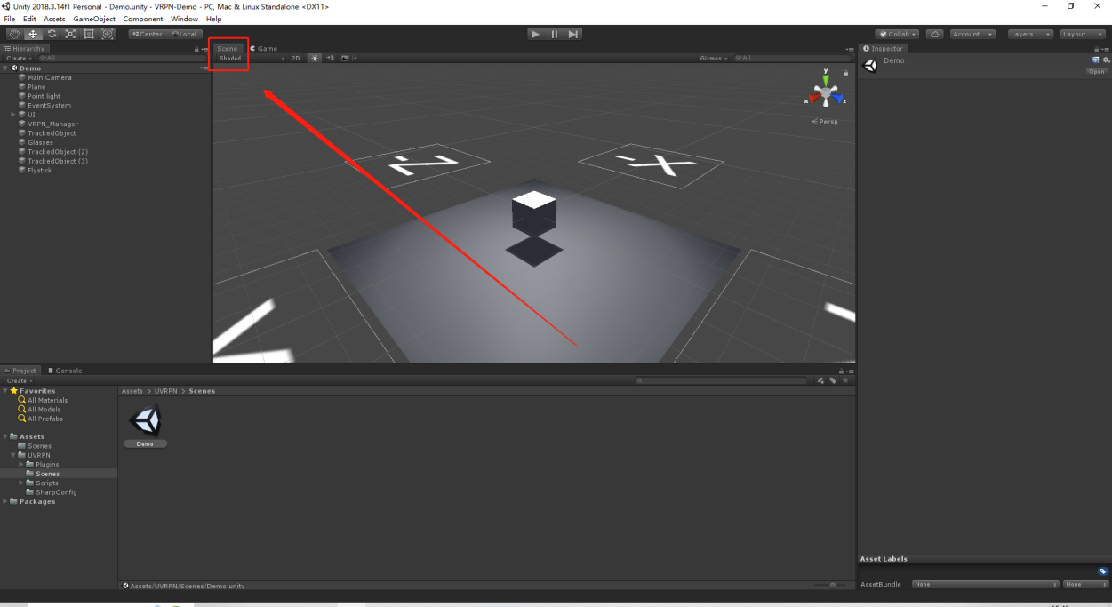Image resolution: width=1112 pixels, height=607 pixels.
Task: Select the Rotate tool
Action: tap(52, 34)
